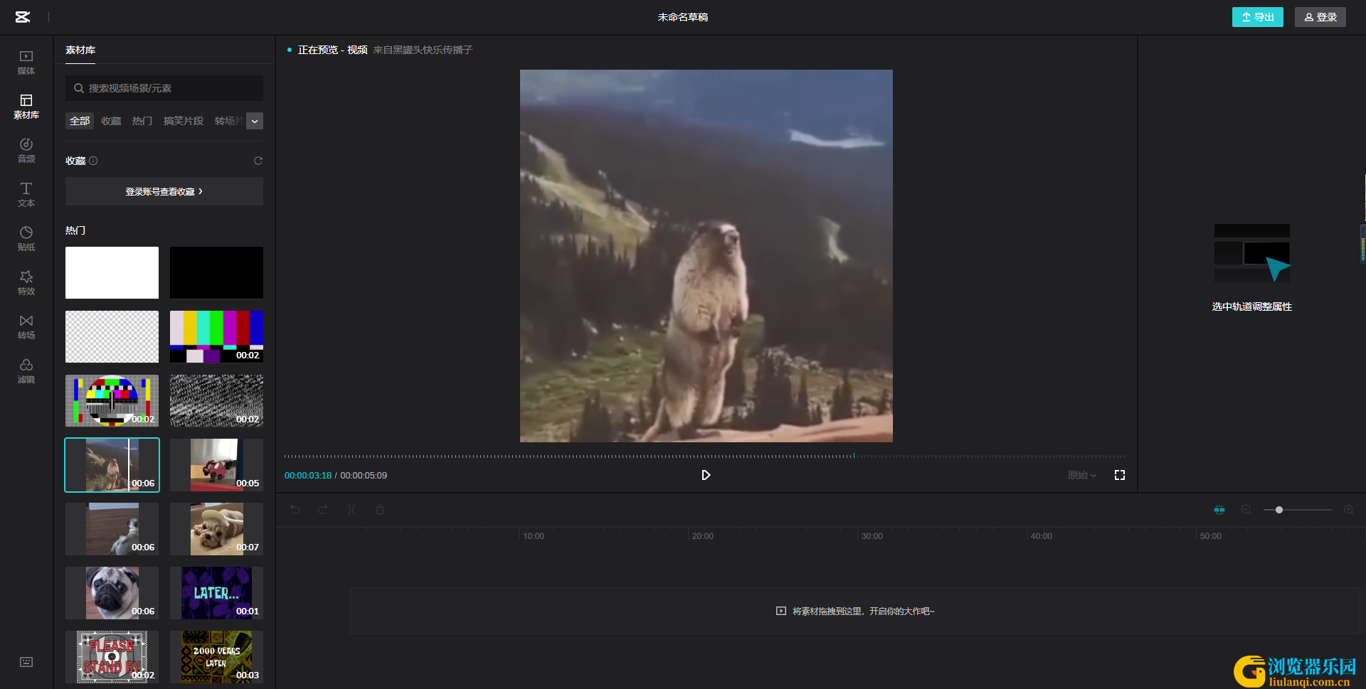Open the 转场 transitions panel
This screenshot has height=689, width=1366.
tap(26, 327)
